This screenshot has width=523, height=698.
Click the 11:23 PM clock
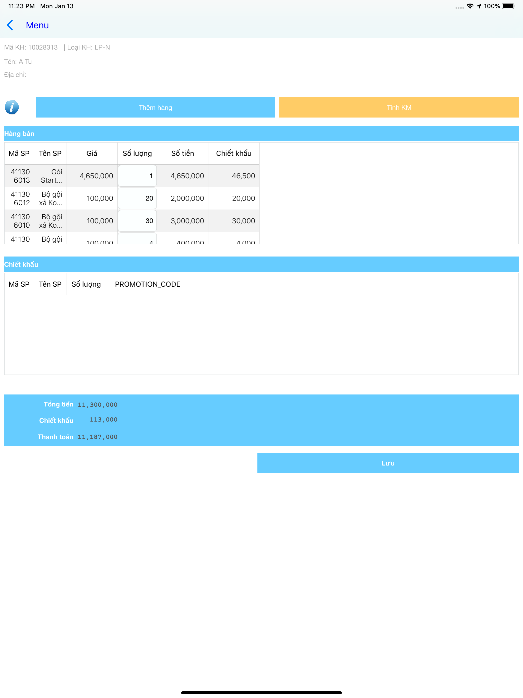tap(21, 6)
